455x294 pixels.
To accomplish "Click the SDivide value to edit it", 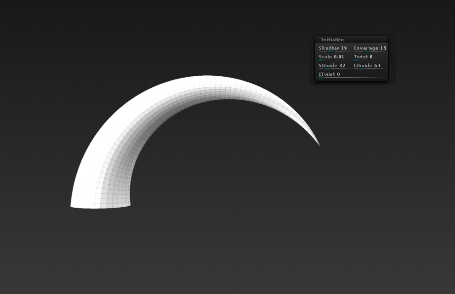I will click(x=343, y=66).
